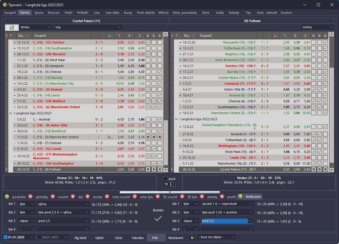
Task: Open the doma dropdown
Action: tap(35, 27)
